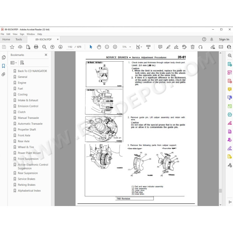
Task: Show page thumbnails panel icon
Action: click(4, 57)
